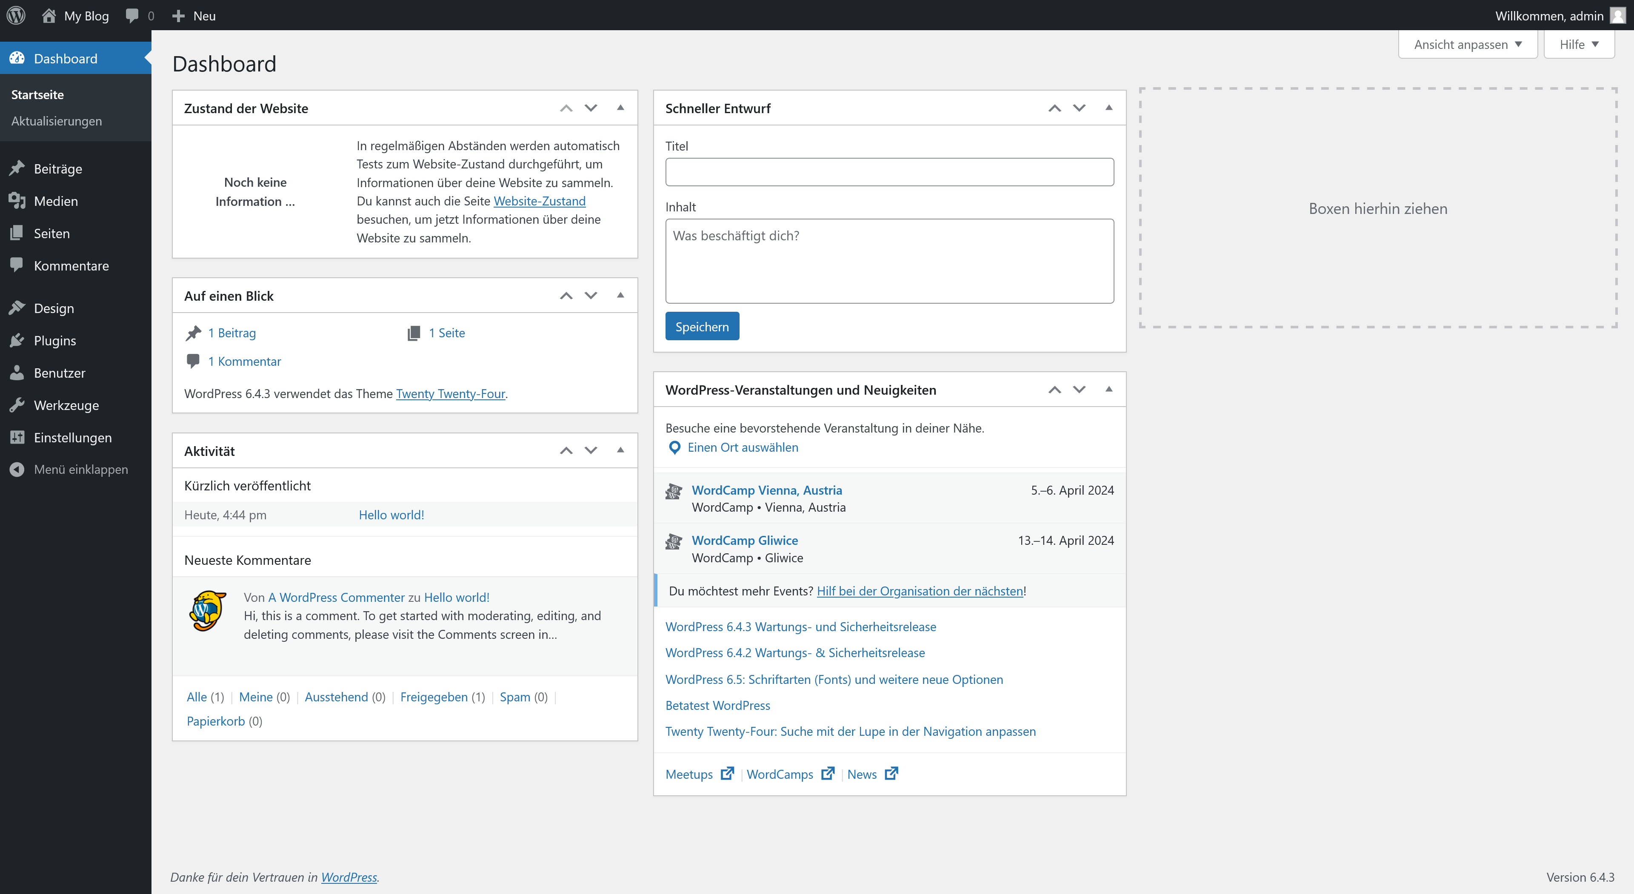Click the Plugins plug icon in sidebar

[x=17, y=340]
